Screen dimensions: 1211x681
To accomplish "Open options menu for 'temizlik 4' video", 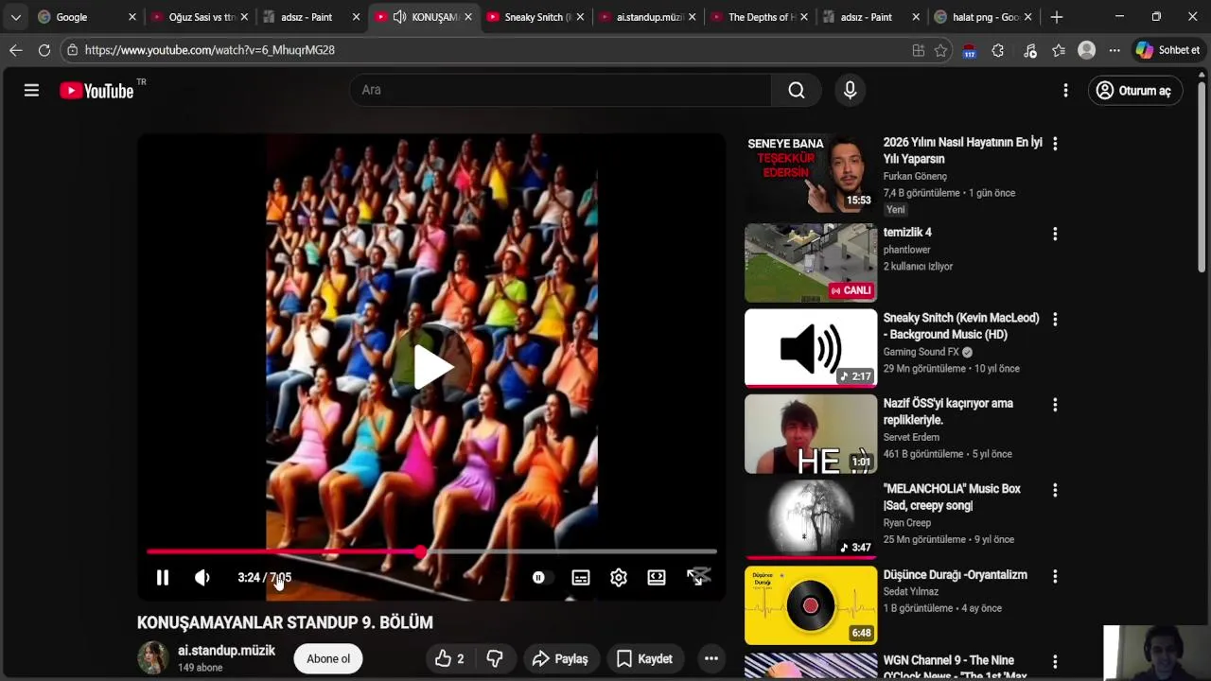I will point(1055,234).
